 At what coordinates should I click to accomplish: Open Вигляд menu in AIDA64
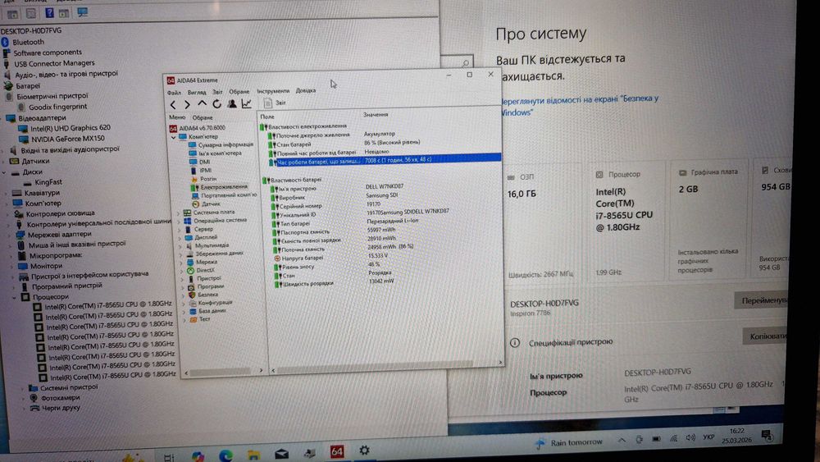coord(197,92)
